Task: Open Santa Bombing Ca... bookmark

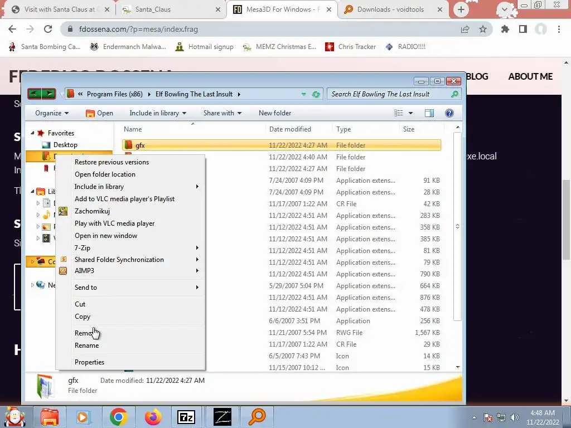Action: [44, 47]
